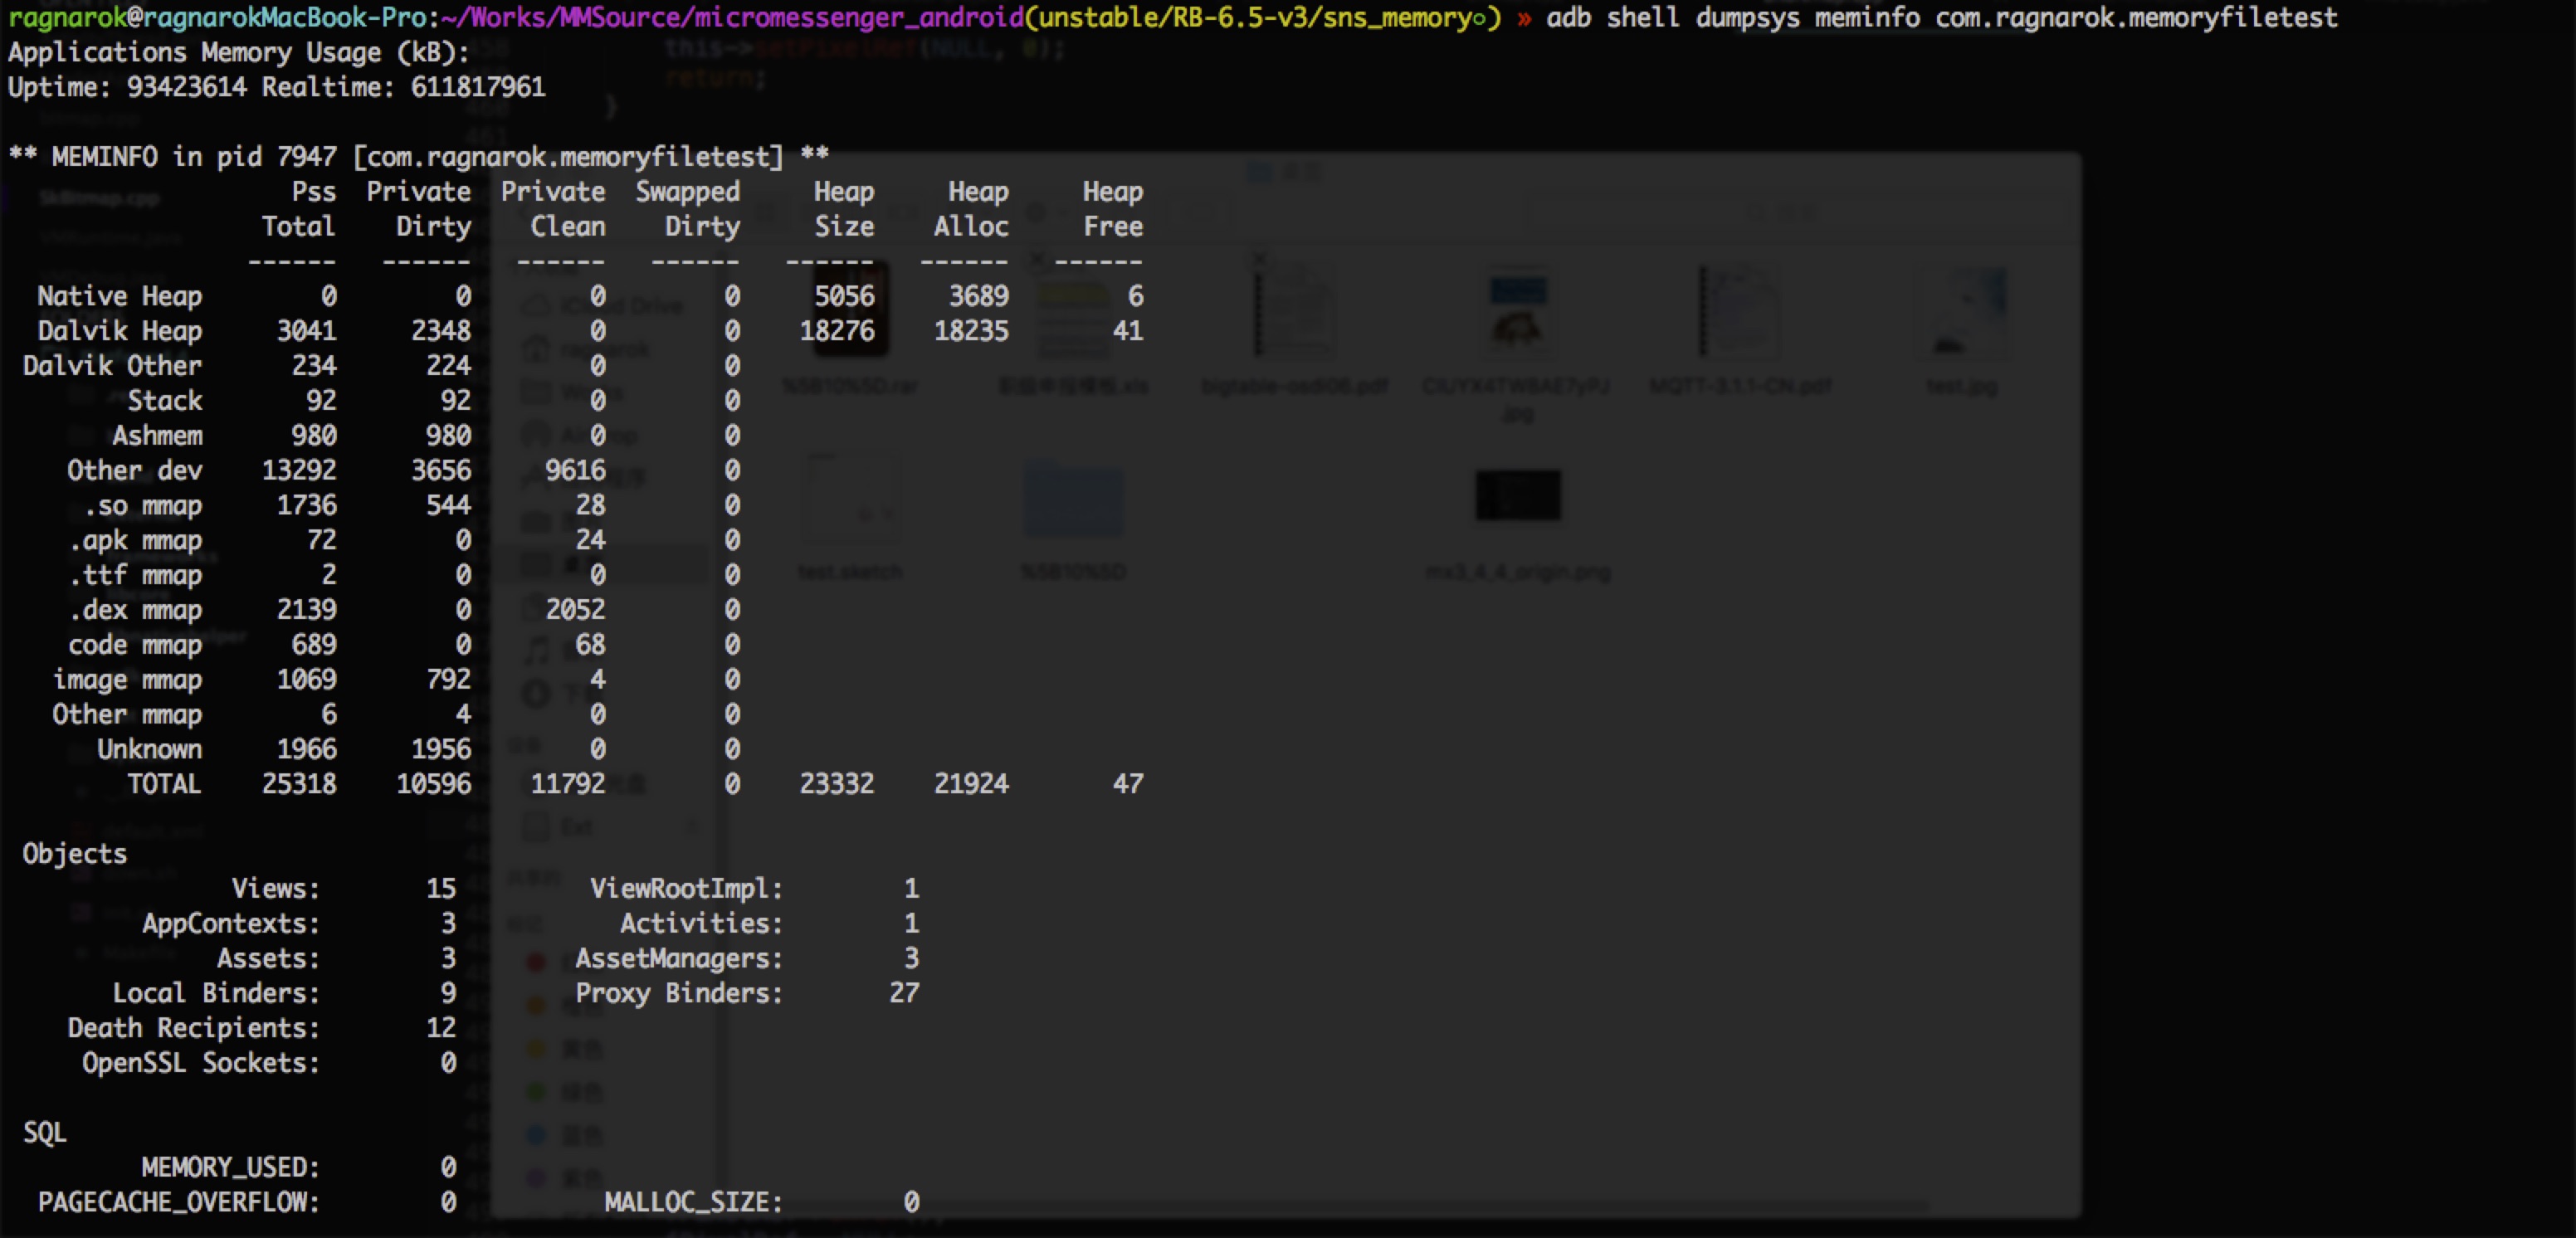The image size is (2576, 1238).
Task: Click the 'Heap Free' column header
Action: pos(1113,209)
